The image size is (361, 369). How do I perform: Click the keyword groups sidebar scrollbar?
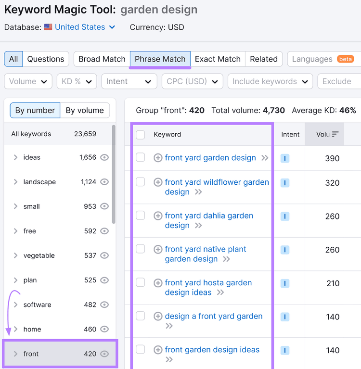click(x=114, y=174)
